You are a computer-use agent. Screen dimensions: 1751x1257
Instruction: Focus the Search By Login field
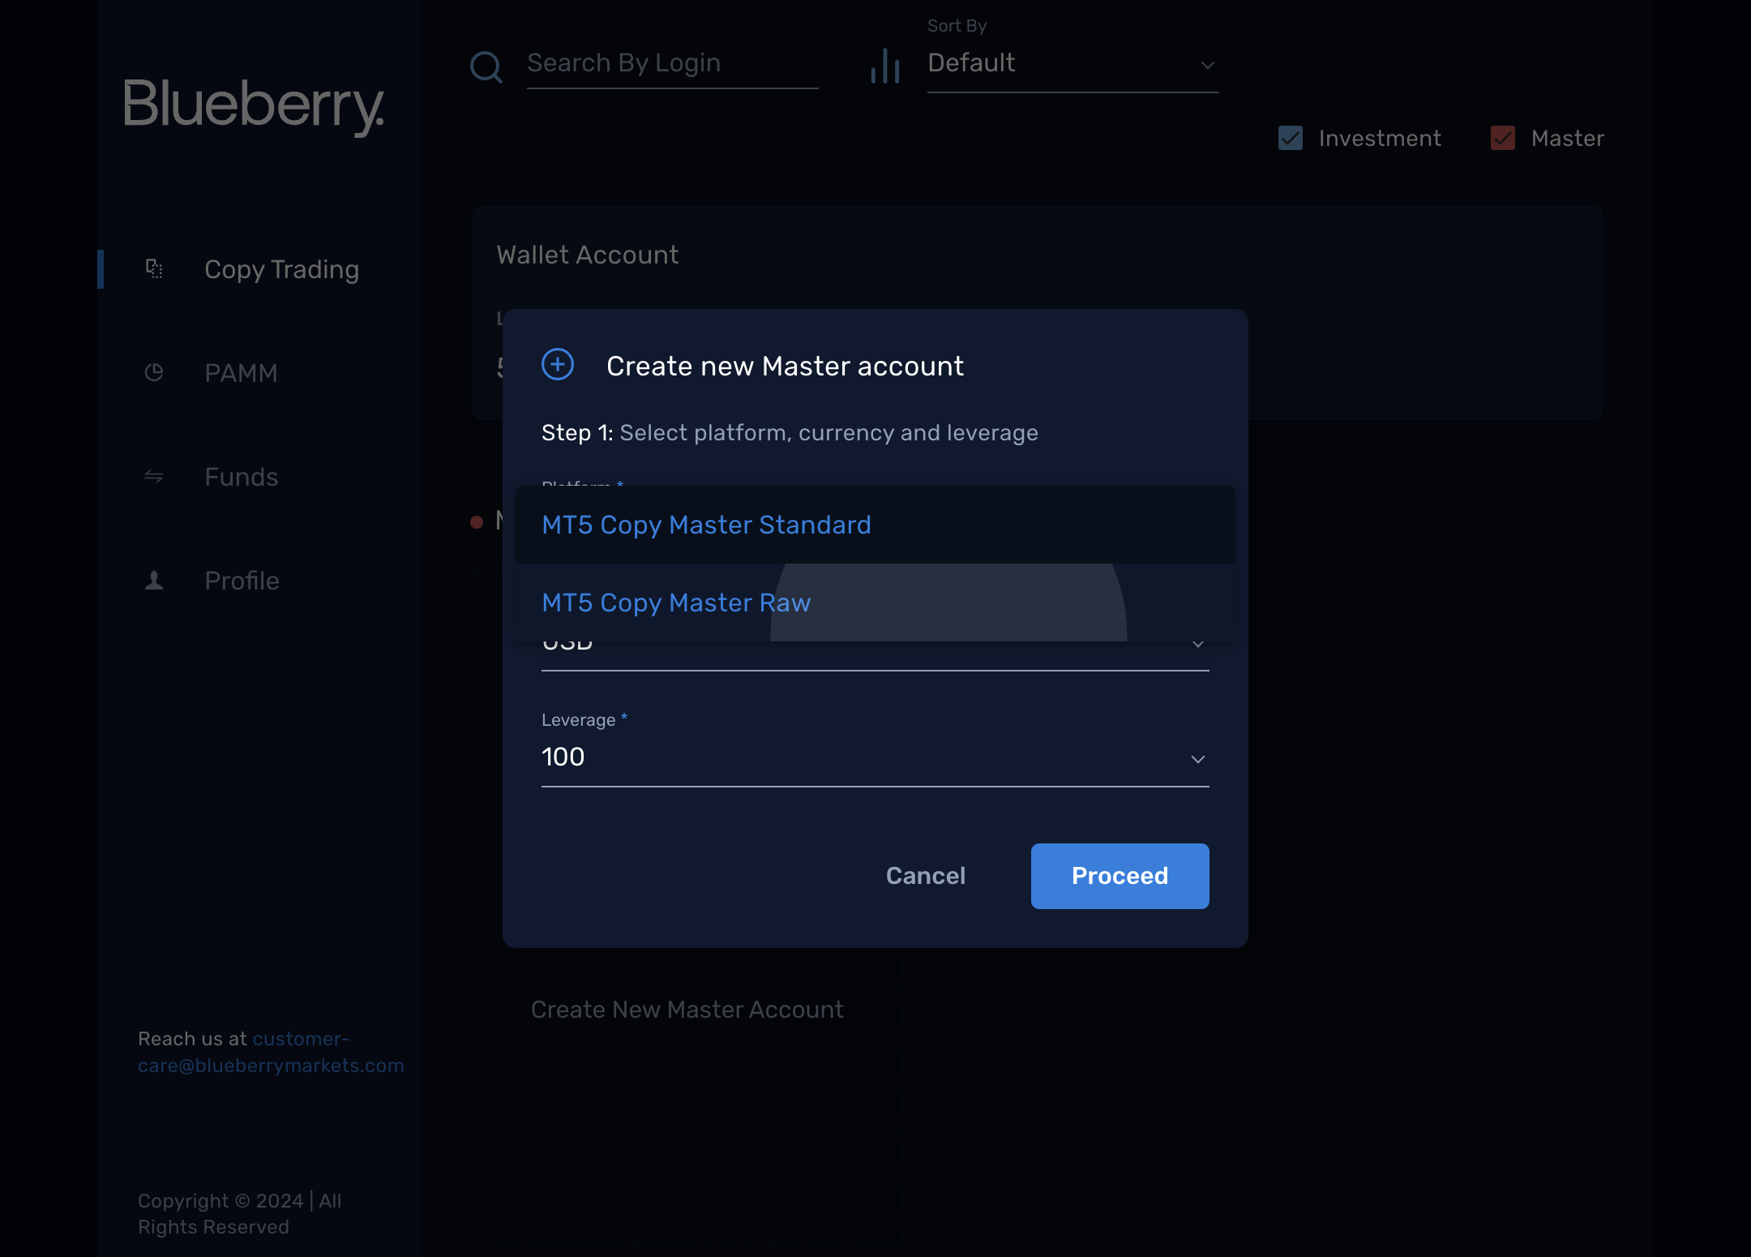[673, 64]
